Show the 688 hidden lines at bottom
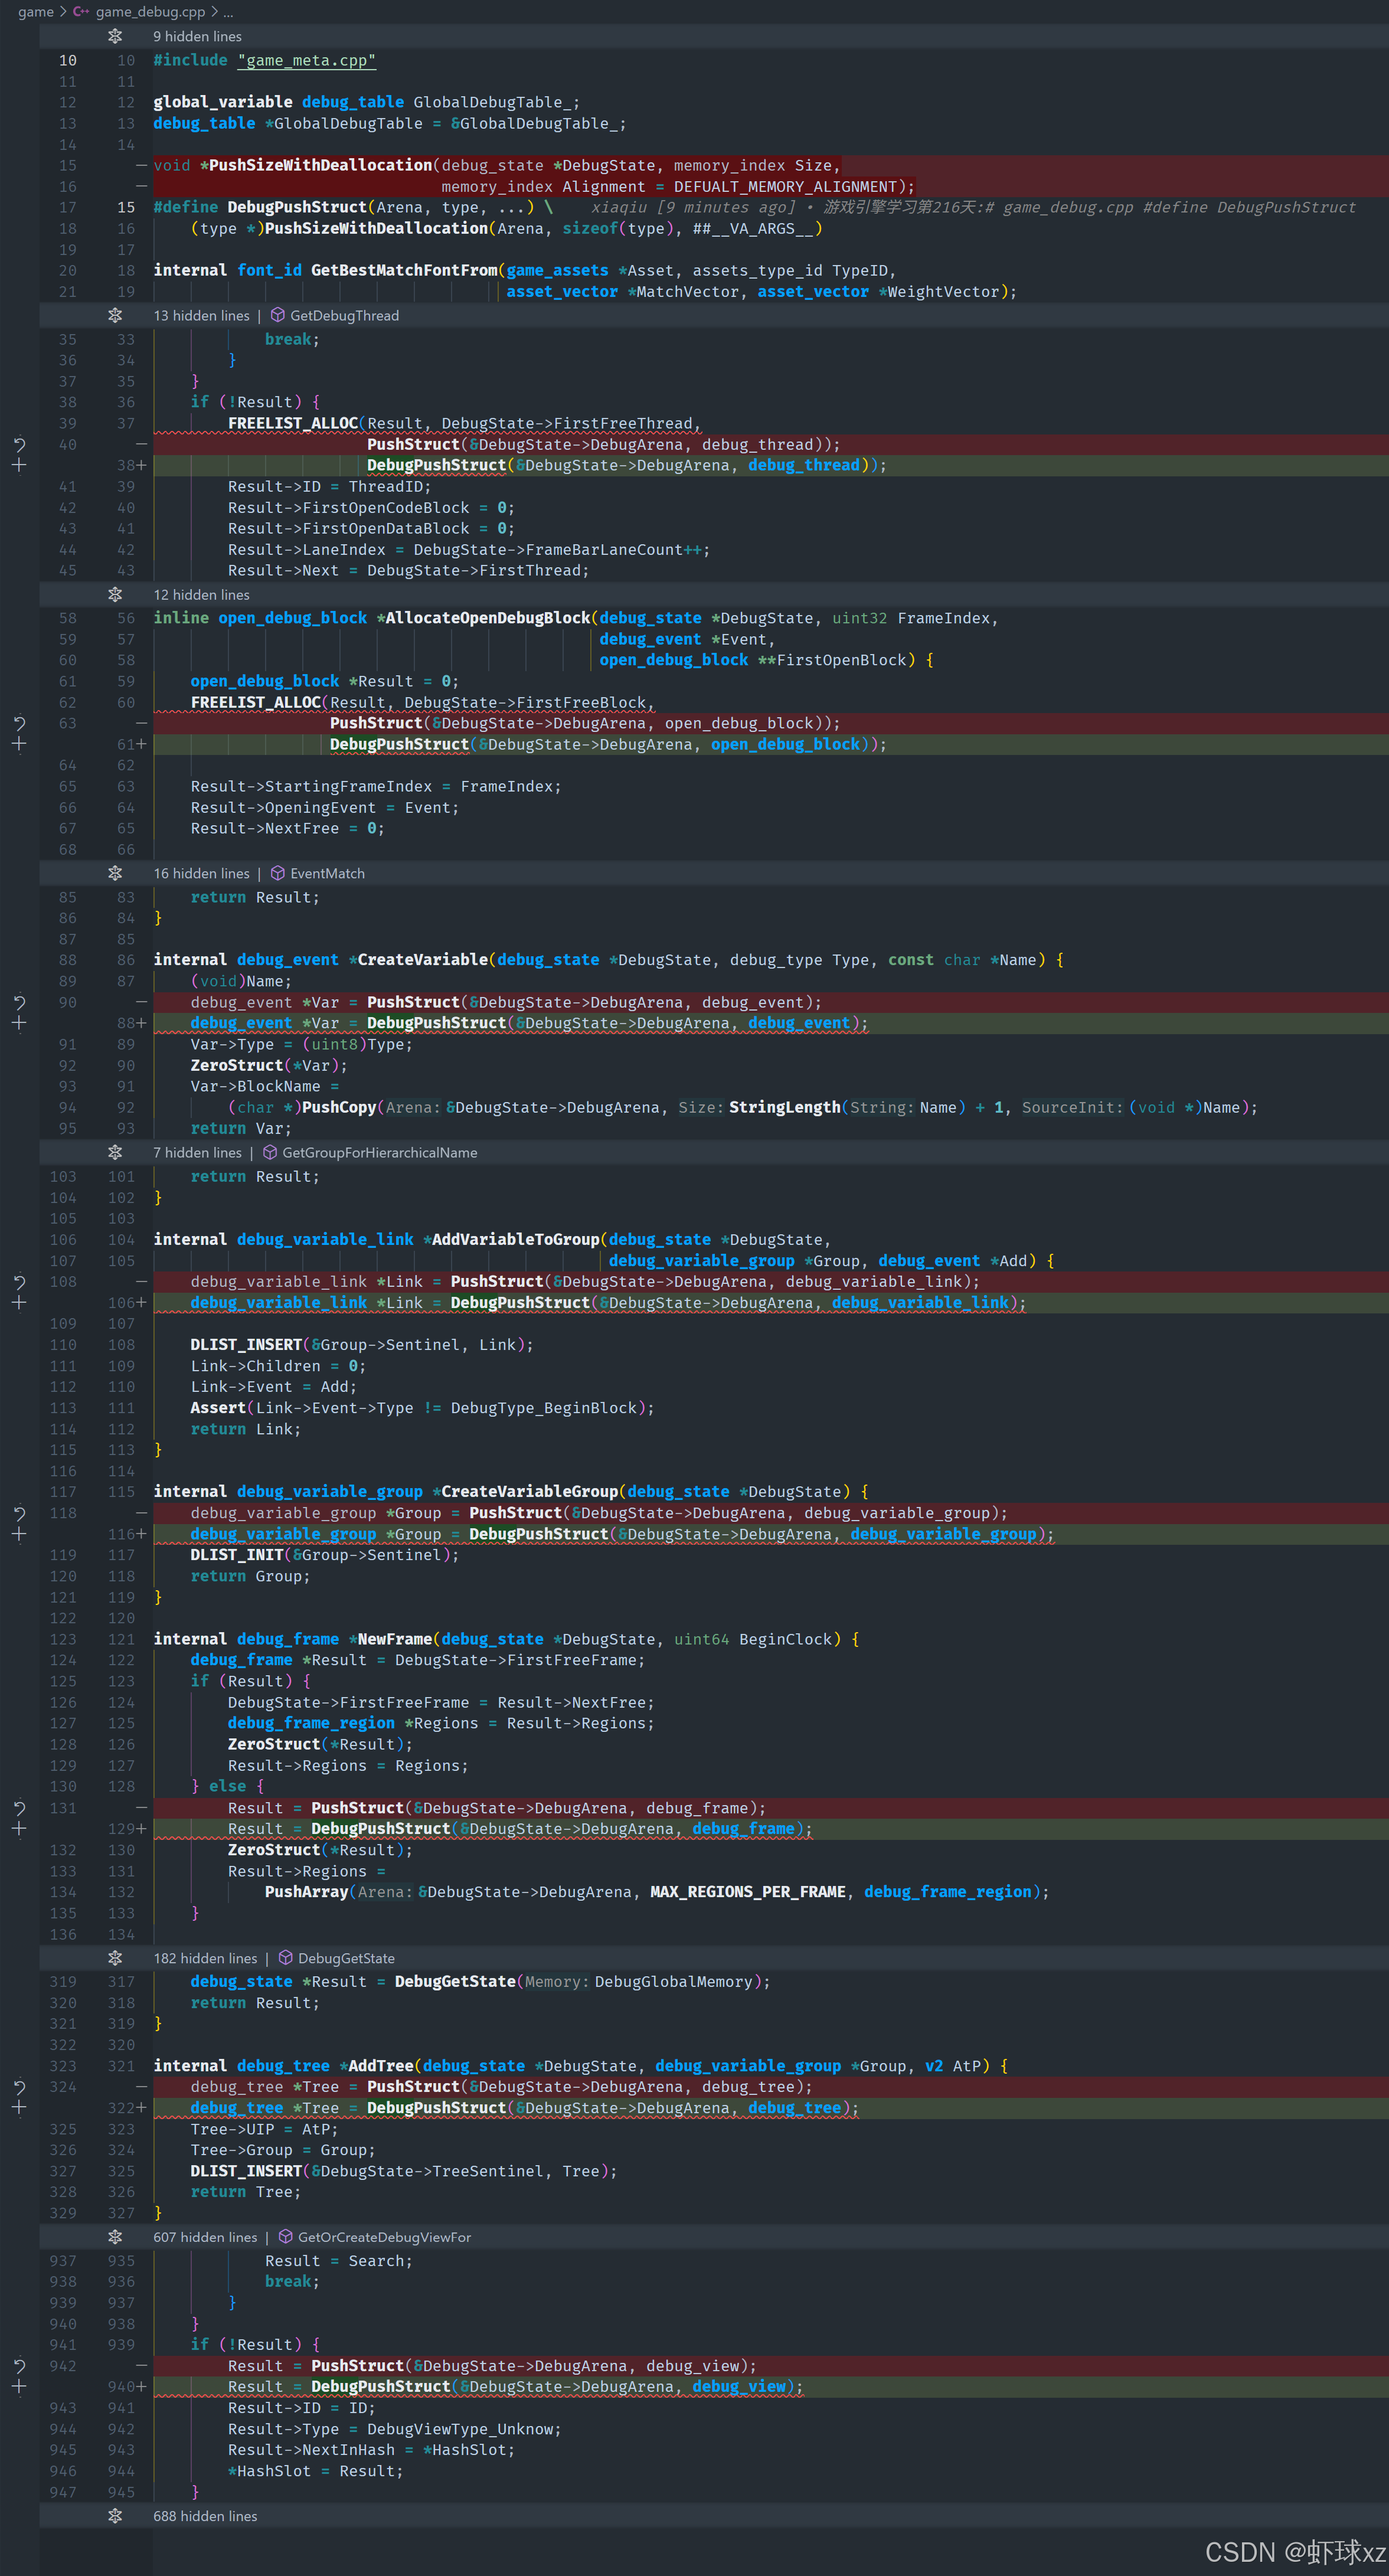Screen dimensions: 1389x2576 [x=115, y=2516]
